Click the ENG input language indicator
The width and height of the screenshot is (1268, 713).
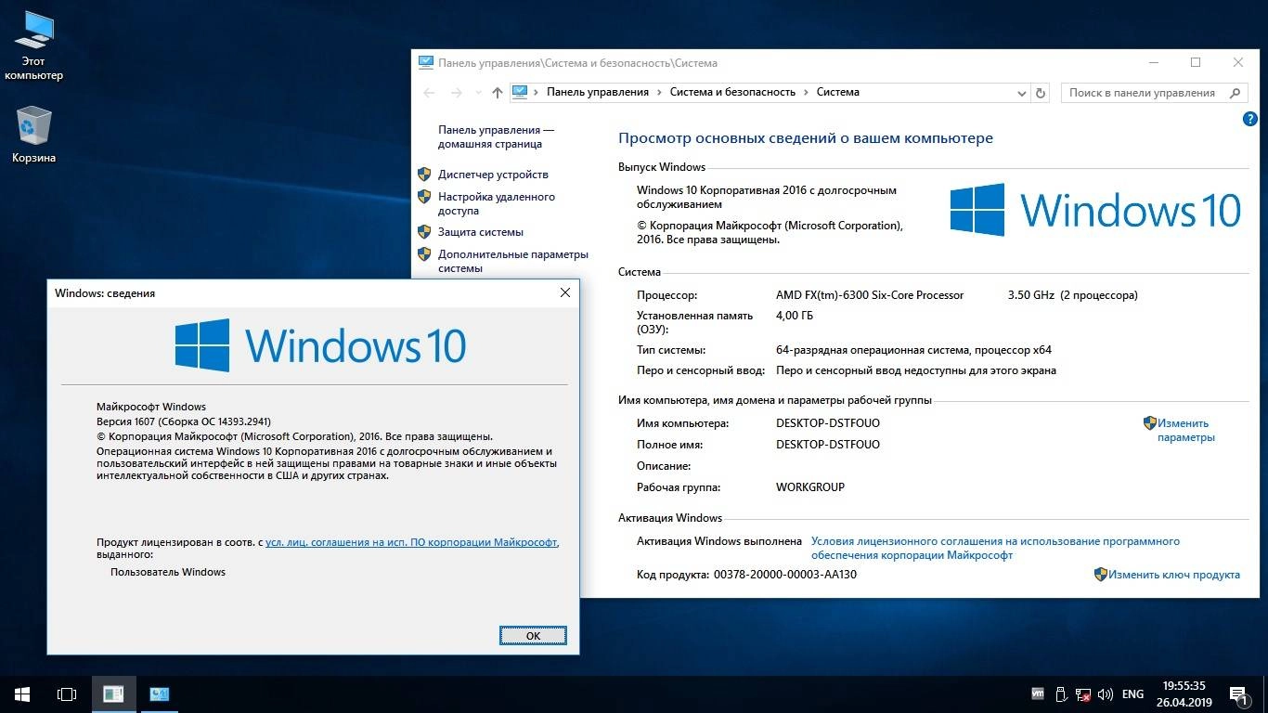click(1132, 694)
